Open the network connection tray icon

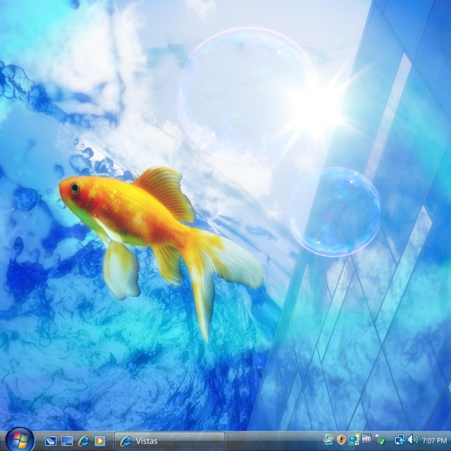400,440
